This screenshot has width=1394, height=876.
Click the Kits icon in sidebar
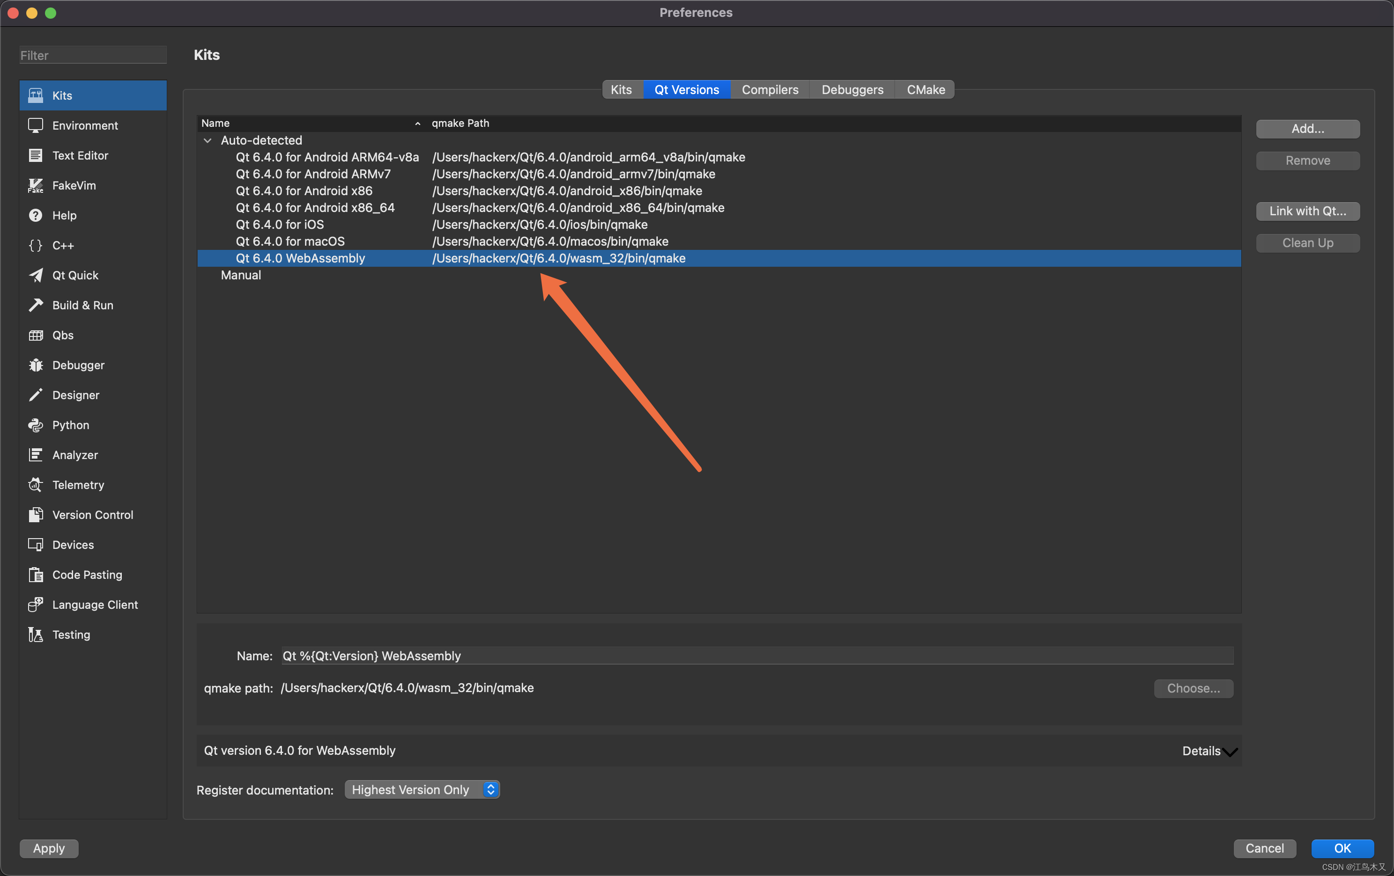pos(35,95)
